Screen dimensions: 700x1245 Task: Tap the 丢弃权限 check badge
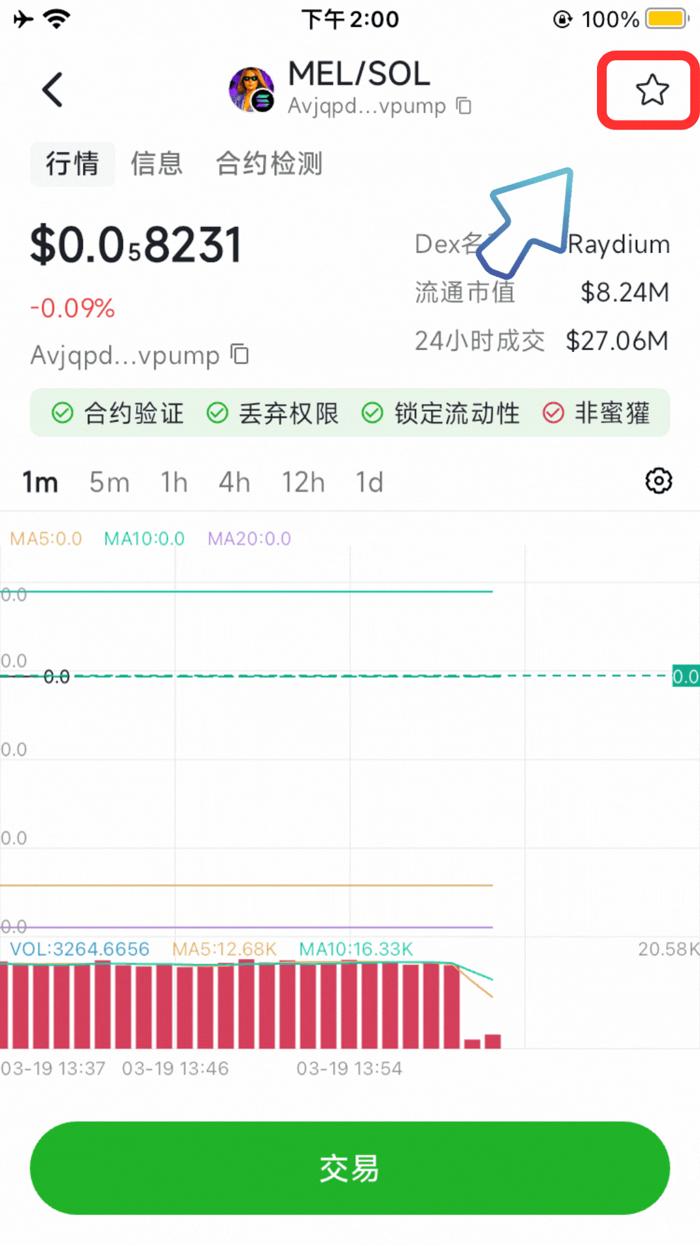[273, 413]
